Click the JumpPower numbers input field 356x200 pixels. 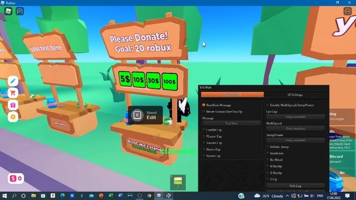coord(295,141)
